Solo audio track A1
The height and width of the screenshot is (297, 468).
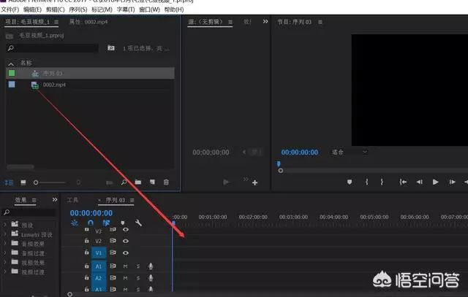tap(138, 266)
